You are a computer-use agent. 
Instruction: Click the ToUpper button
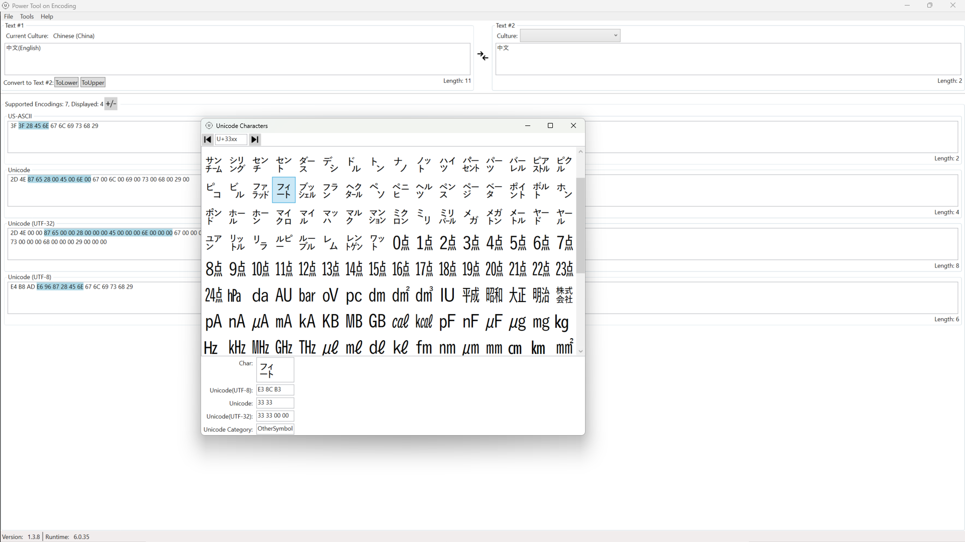click(x=93, y=83)
